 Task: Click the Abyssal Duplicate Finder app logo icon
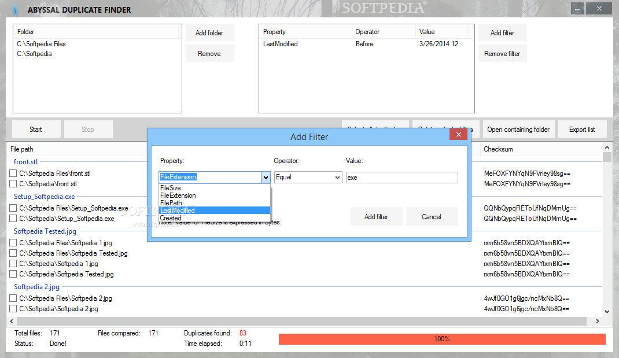pyautogui.click(x=15, y=9)
